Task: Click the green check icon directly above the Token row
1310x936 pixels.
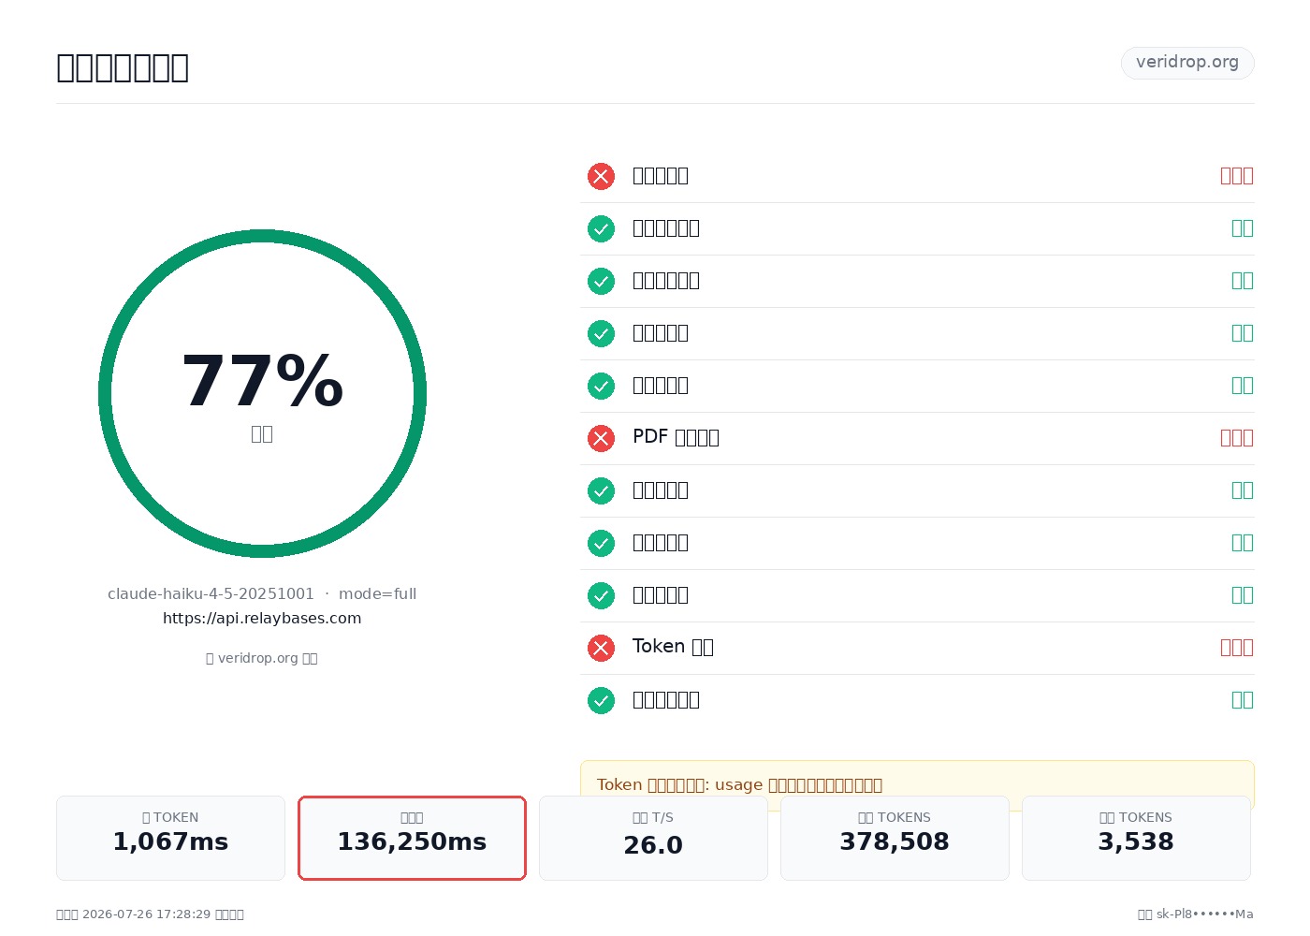Action: [601, 595]
